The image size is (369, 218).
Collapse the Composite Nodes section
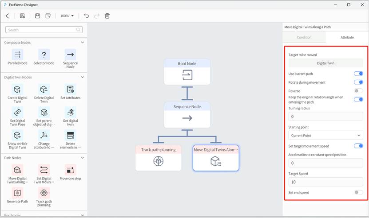[83, 43]
